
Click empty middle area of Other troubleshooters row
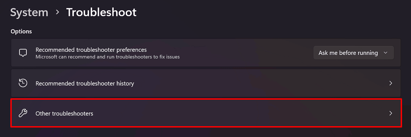[x=240, y=113]
